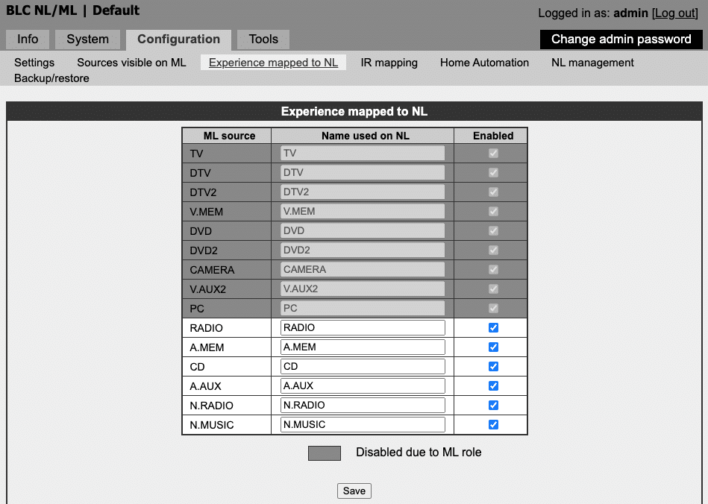Click the N.MUSIC name text field
Screen dimensions: 708x504
tap(363, 424)
